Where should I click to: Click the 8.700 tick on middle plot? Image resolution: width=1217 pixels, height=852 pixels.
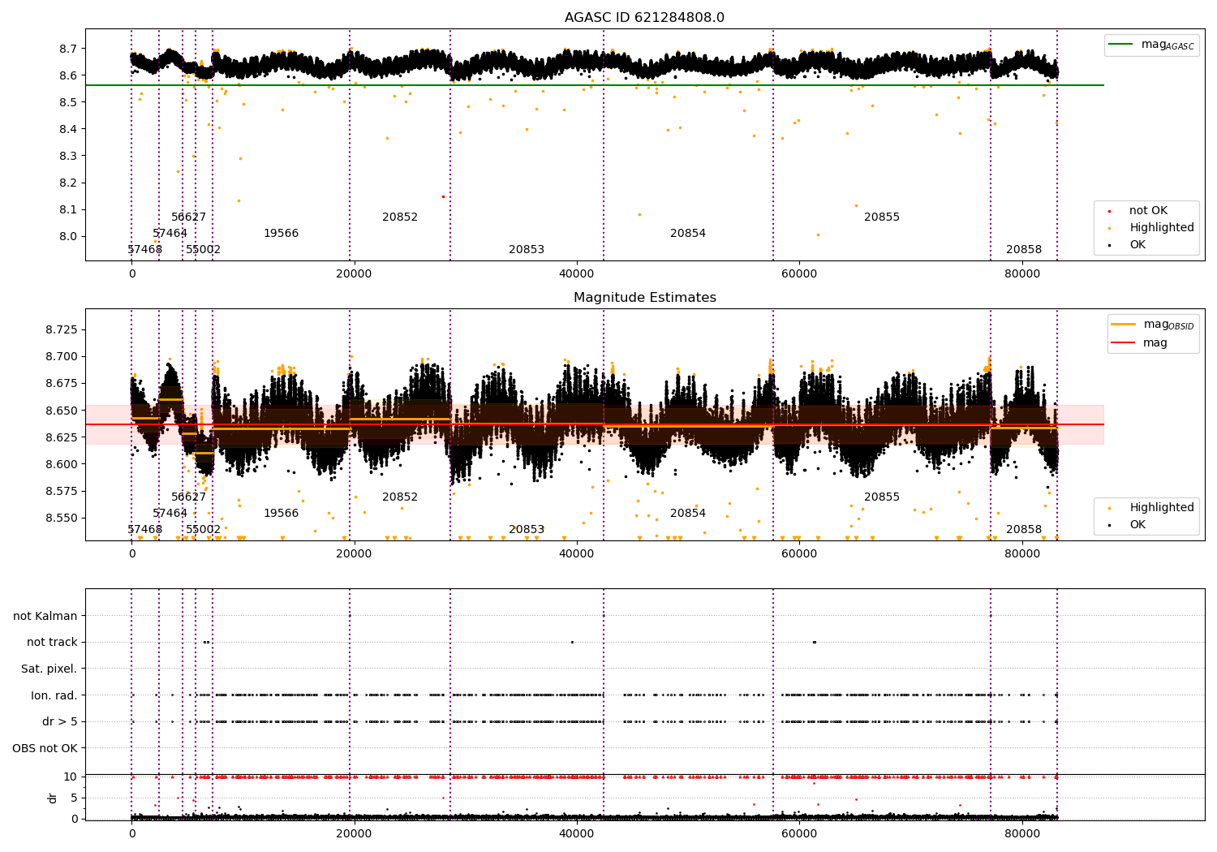tap(62, 357)
